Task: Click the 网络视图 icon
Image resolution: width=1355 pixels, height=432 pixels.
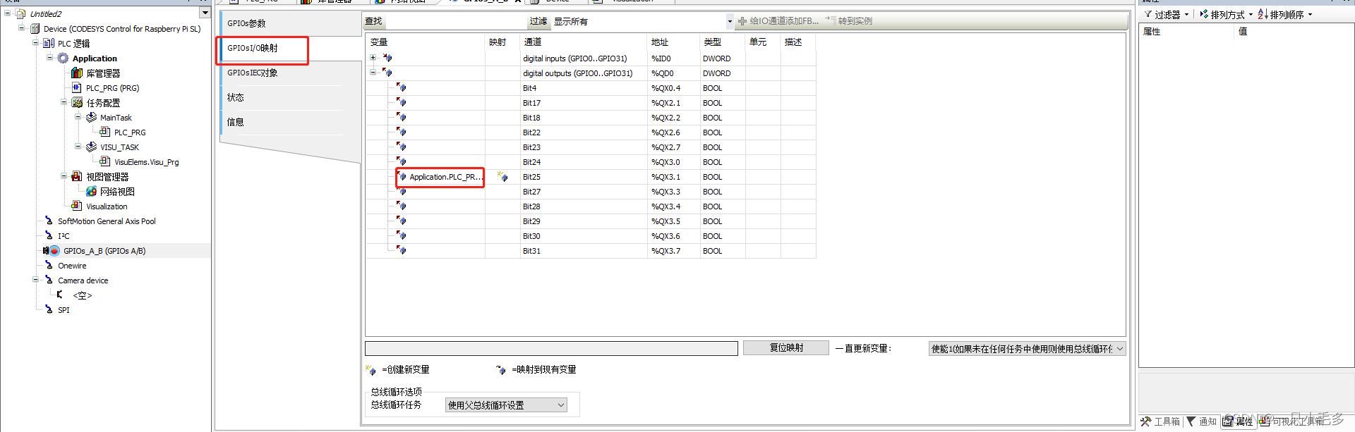Action: [91, 191]
